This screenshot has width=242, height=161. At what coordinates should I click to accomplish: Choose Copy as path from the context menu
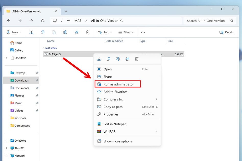(113, 107)
